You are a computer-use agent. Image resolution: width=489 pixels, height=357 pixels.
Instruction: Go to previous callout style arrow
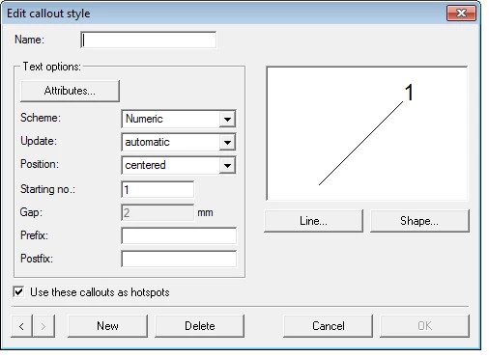click(x=21, y=326)
